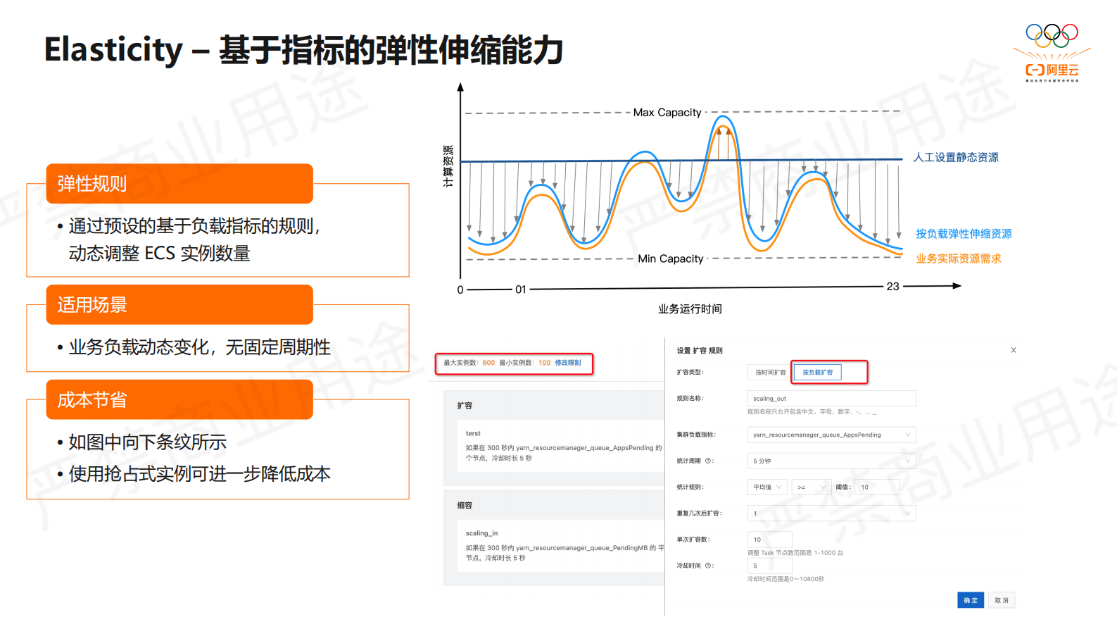The width and height of the screenshot is (1117, 629).
Task: Click the blue 确定 confirm button
Action: click(x=971, y=600)
